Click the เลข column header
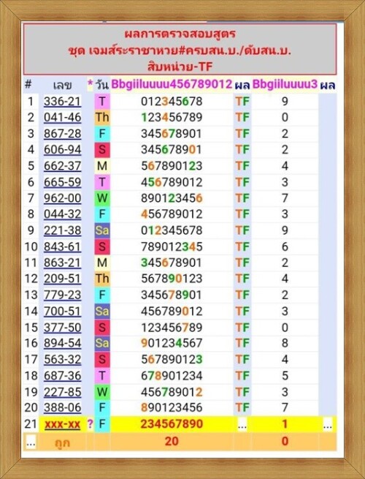The height and width of the screenshot is (479, 365). [x=63, y=85]
